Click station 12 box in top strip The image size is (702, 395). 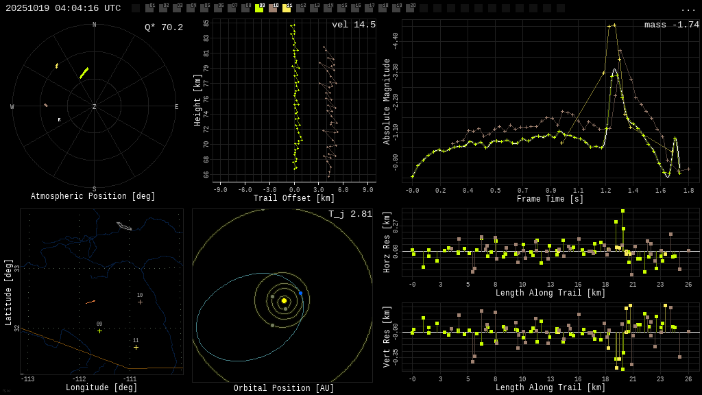click(x=300, y=8)
